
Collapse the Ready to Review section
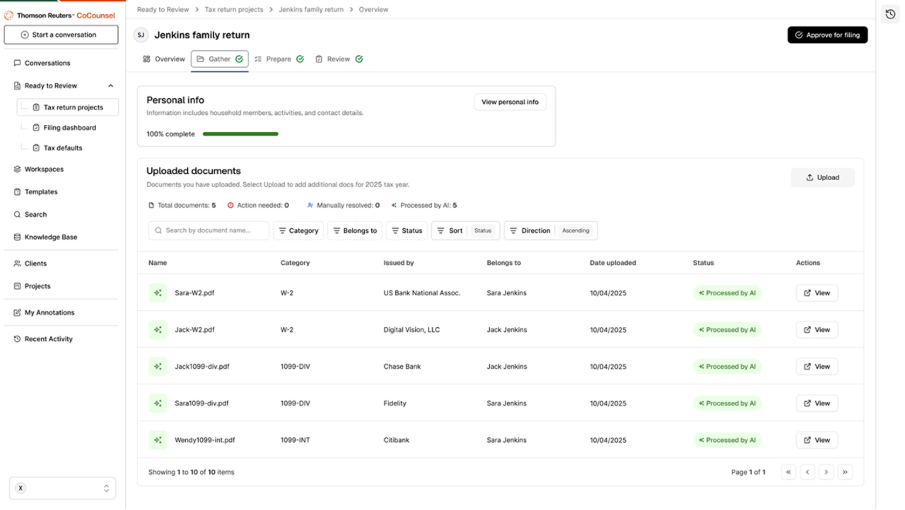[110, 85]
